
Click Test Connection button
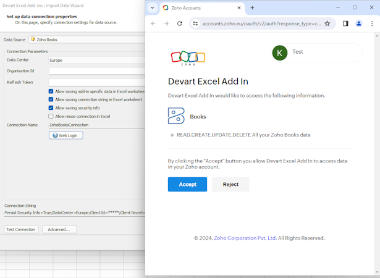[21, 230]
